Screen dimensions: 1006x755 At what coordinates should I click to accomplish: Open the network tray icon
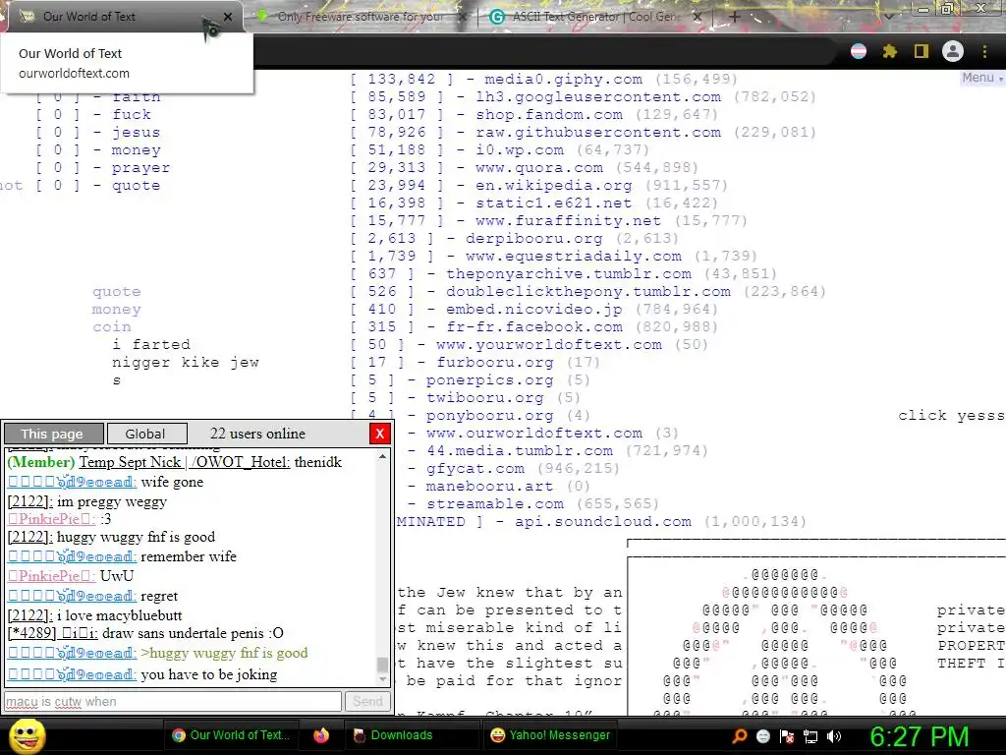[810, 736]
